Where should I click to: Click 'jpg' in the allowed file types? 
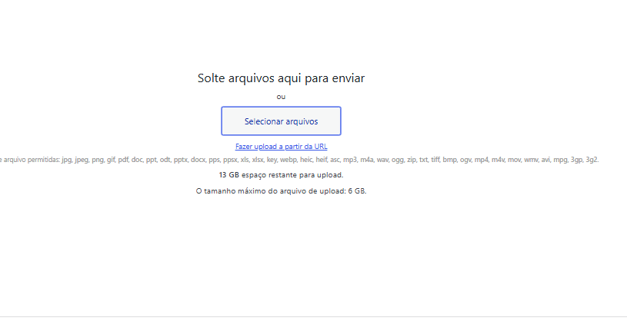coord(67,160)
